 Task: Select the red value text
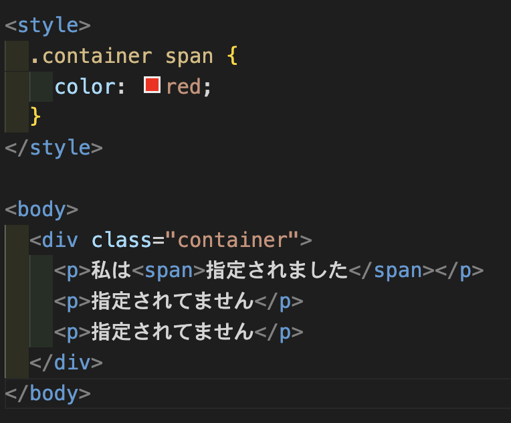183,86
